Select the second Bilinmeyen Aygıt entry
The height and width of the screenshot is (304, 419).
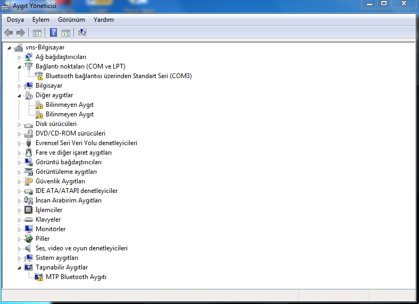(70, 114)
